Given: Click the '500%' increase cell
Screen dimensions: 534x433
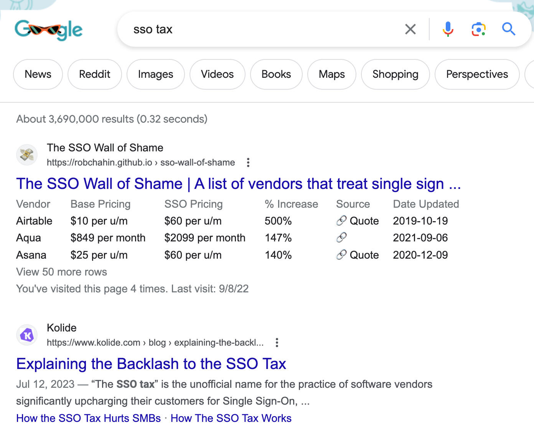Looking at the screenshot, I should pos(278,221).
